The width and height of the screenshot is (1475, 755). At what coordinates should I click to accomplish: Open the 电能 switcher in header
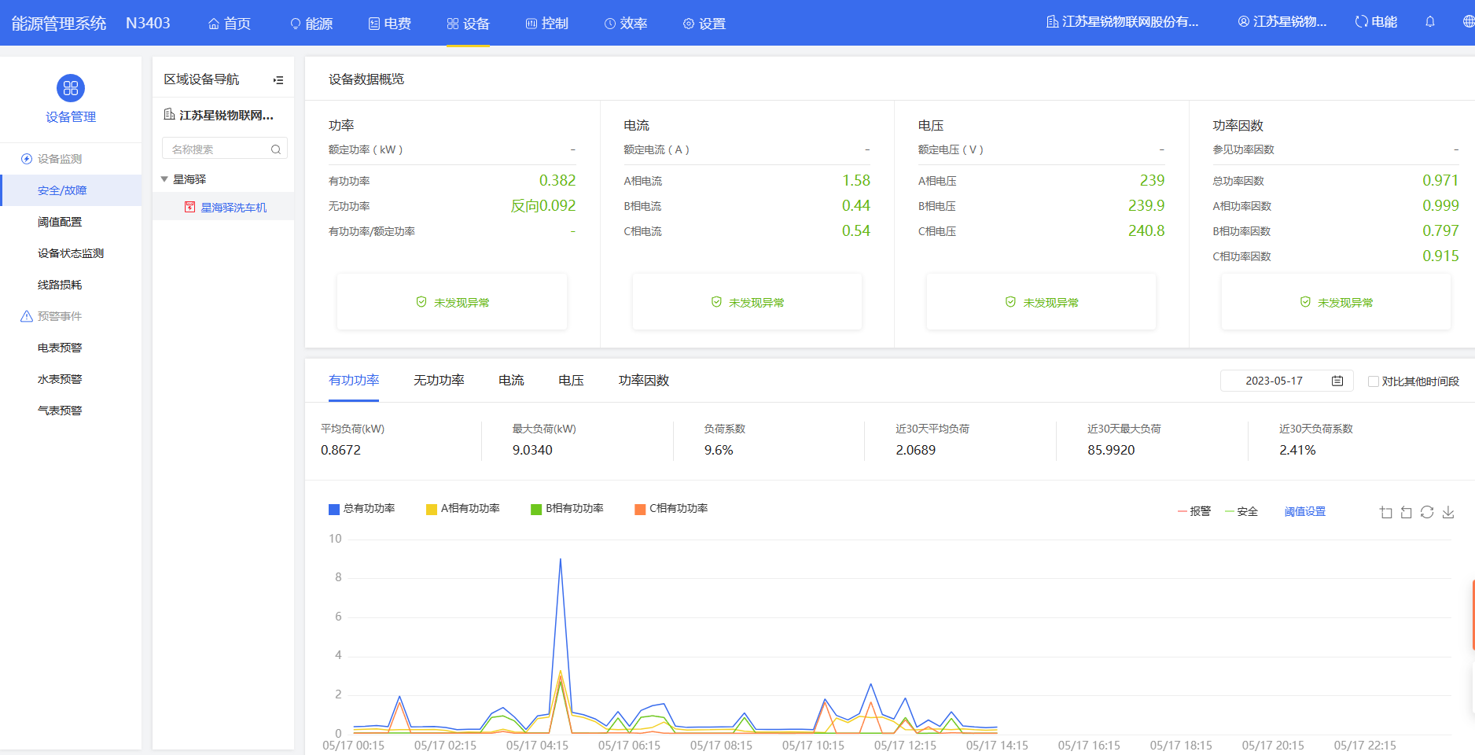[1376, 22]
